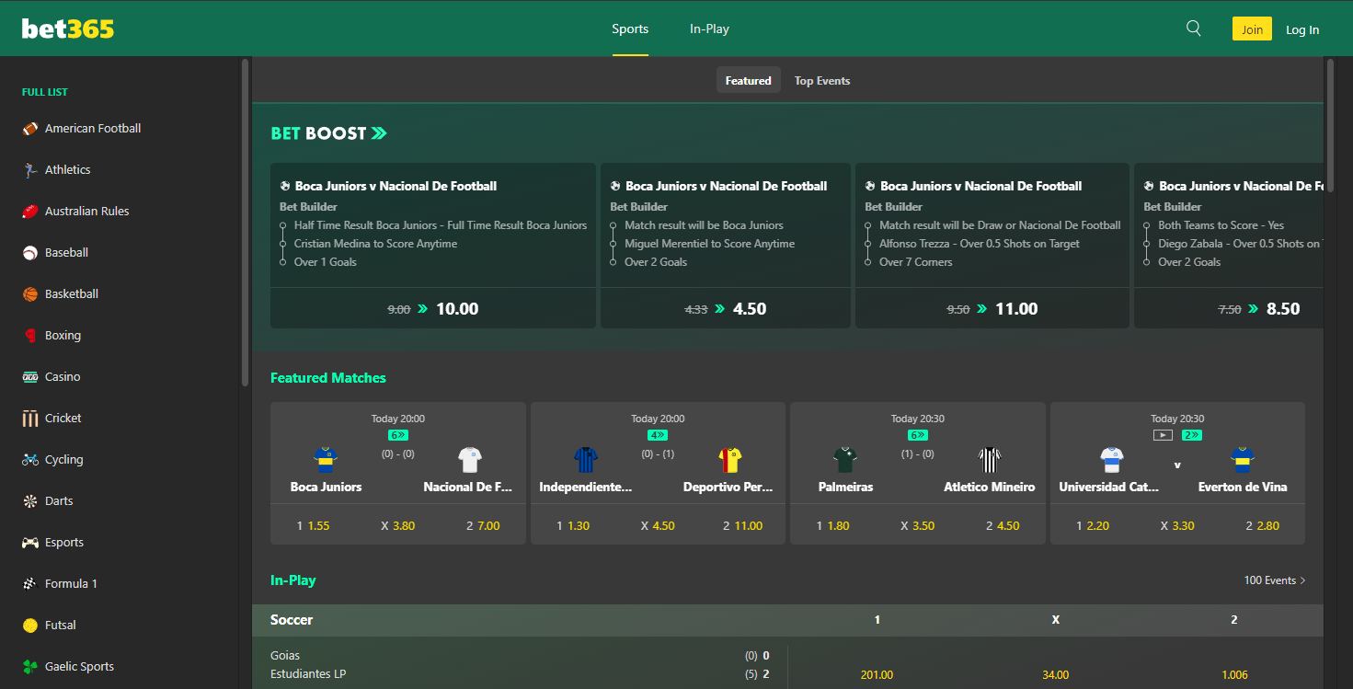Click the Join button

point(1252,29)
